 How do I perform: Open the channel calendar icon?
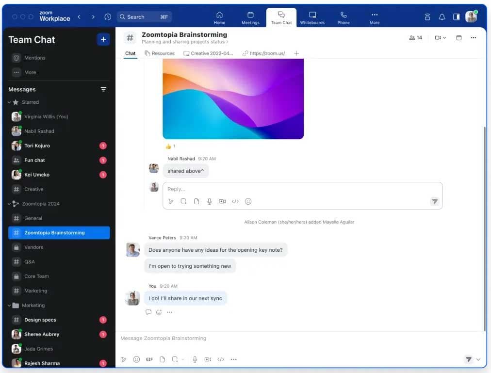click(x=459, y=37)
